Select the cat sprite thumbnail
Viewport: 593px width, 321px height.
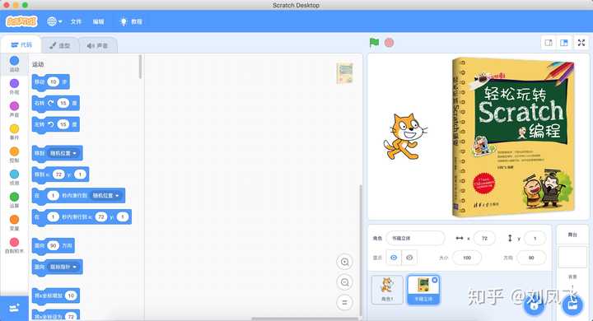[x=387, y=290]
